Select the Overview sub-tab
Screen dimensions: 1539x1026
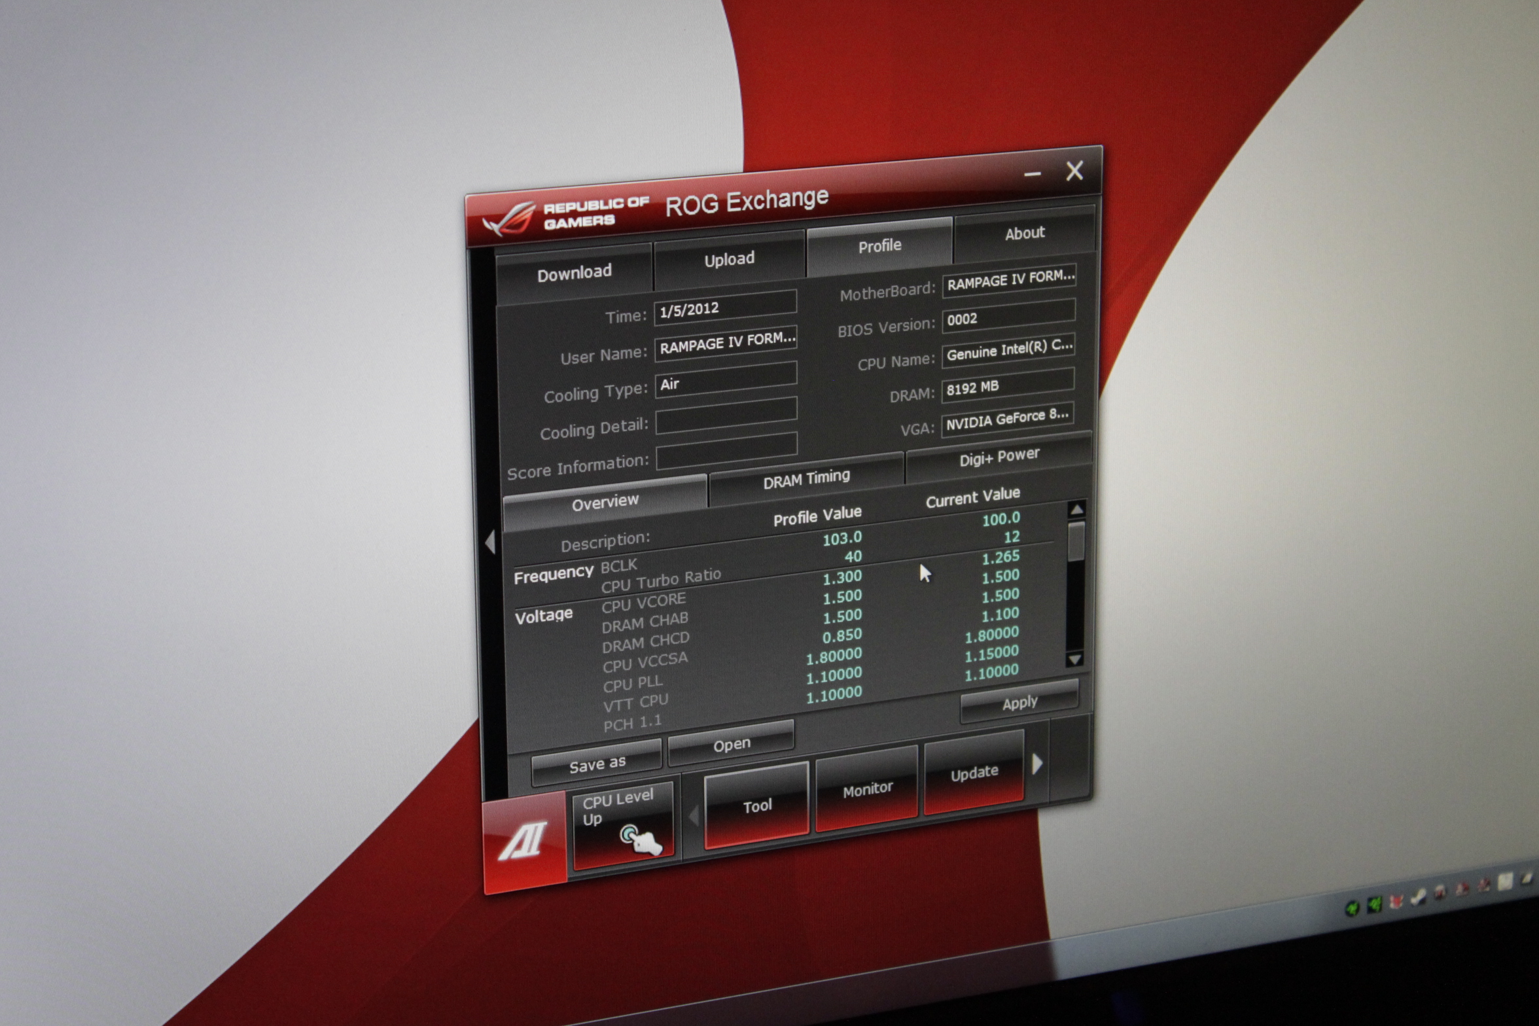[x=605, y=503]
